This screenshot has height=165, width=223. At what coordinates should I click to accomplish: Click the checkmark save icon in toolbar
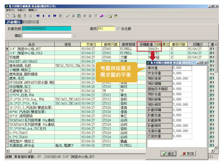click(x=68, y=16)
